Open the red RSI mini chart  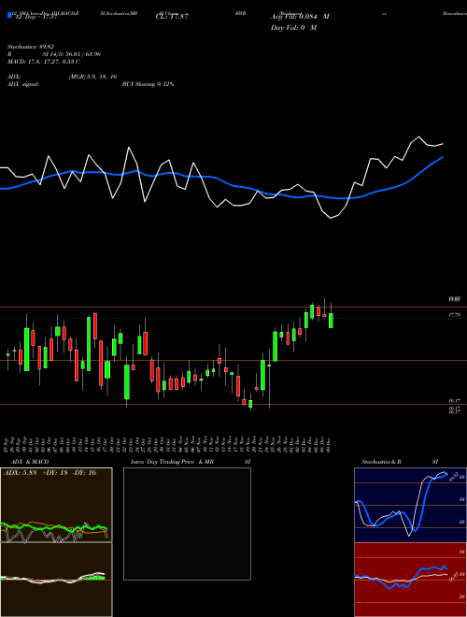point(410,580)
